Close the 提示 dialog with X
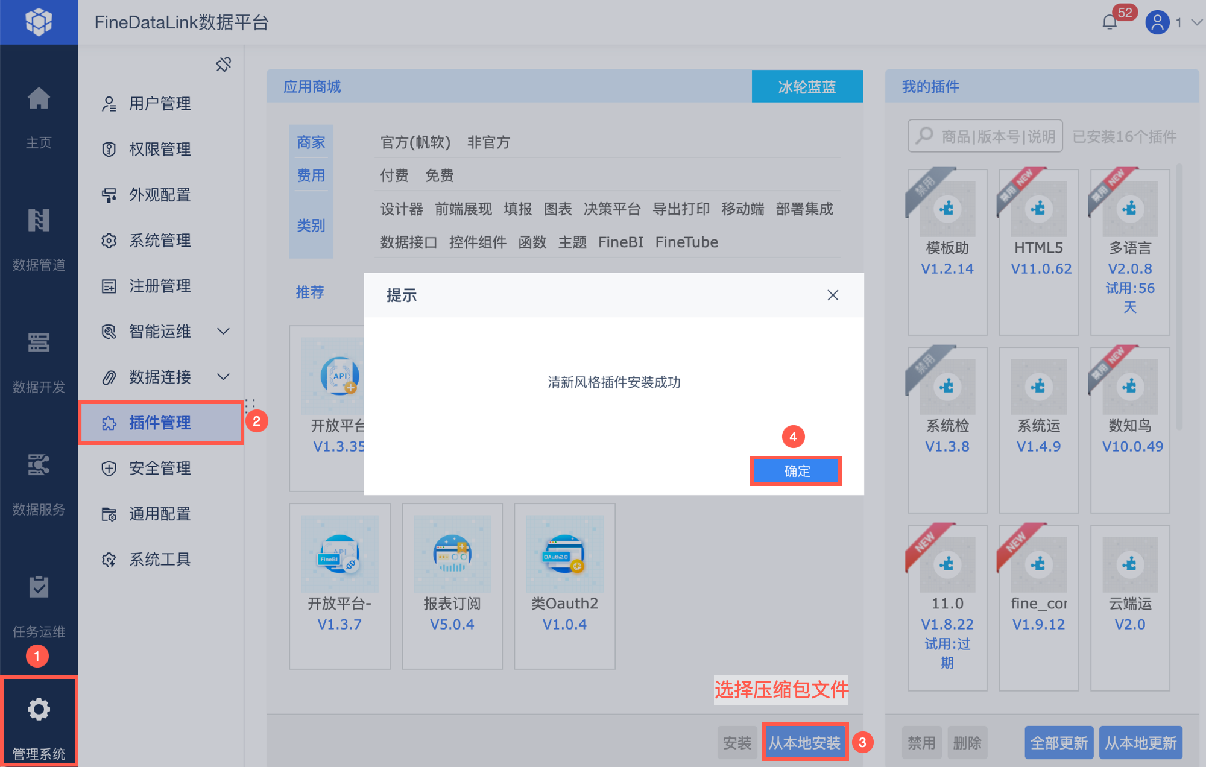 [833, 295]
